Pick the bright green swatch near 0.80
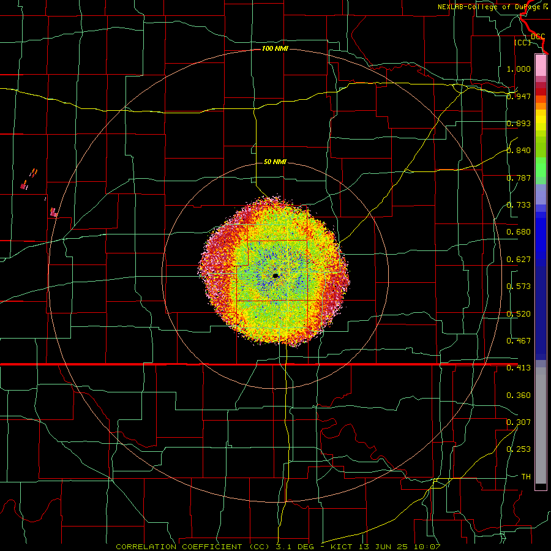Viewport: 551px width, 551px height. point(541,167)
